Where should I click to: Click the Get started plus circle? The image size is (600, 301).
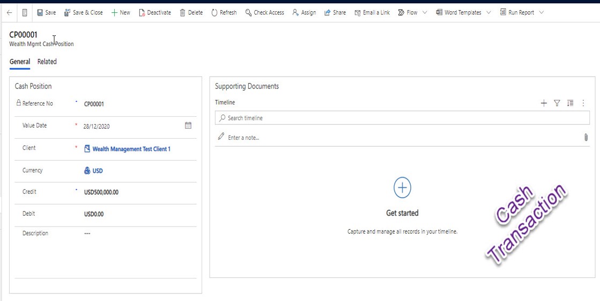click(402, 187)
